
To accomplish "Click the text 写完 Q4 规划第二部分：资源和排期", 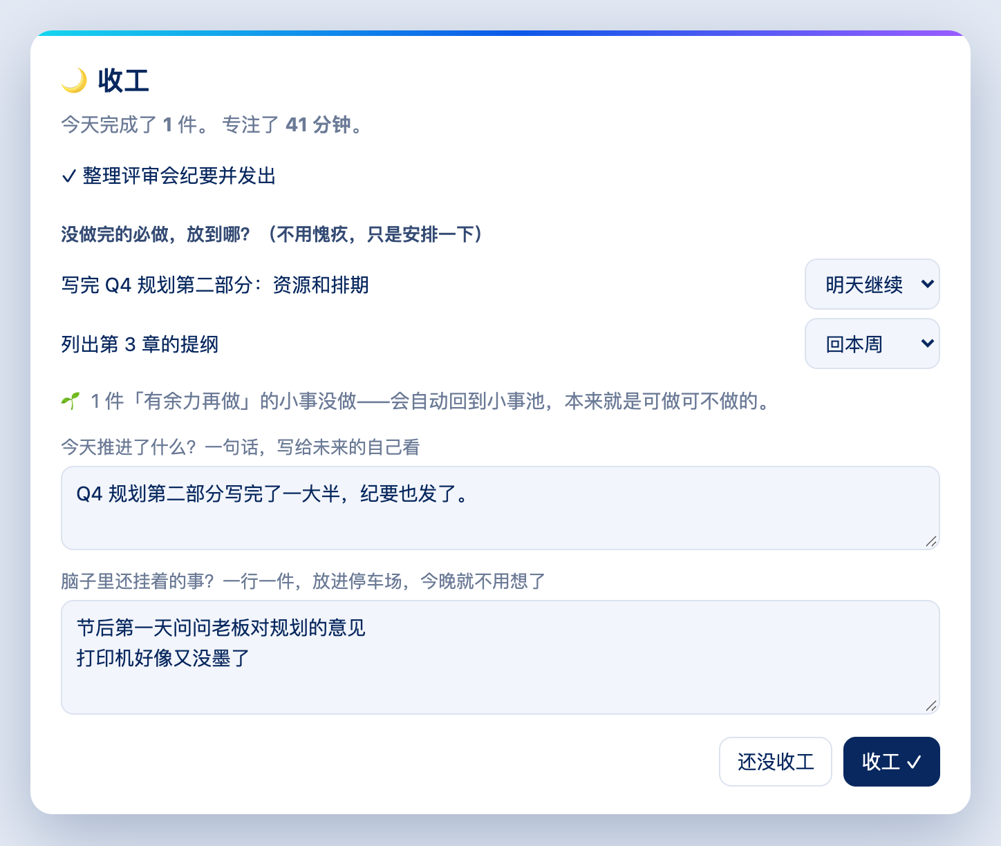I will pyautogui.click(x=215, y=285).
